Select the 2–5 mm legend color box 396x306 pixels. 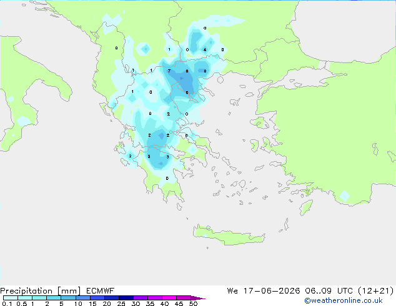[54, 298]
